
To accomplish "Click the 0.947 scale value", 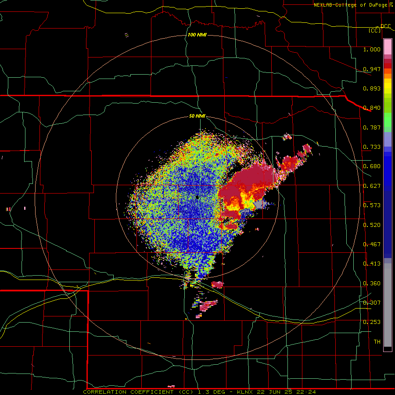I will pyautogui.click(x=372, y=69).
